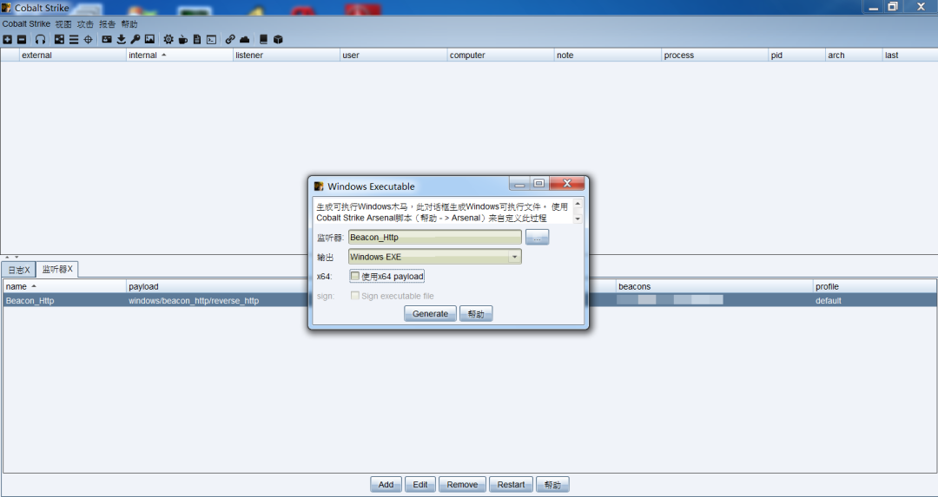Click the process column header

click(x=715, y=55)
